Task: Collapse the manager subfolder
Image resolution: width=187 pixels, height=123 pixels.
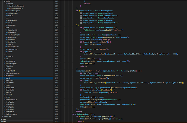Action: click(x=6, y=4)
